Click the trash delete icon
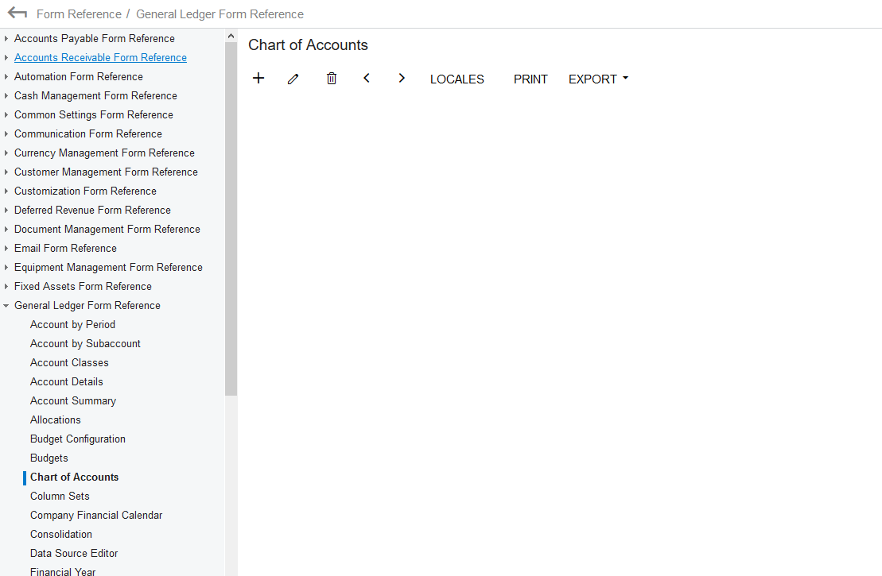 click(x=332, y=78)
